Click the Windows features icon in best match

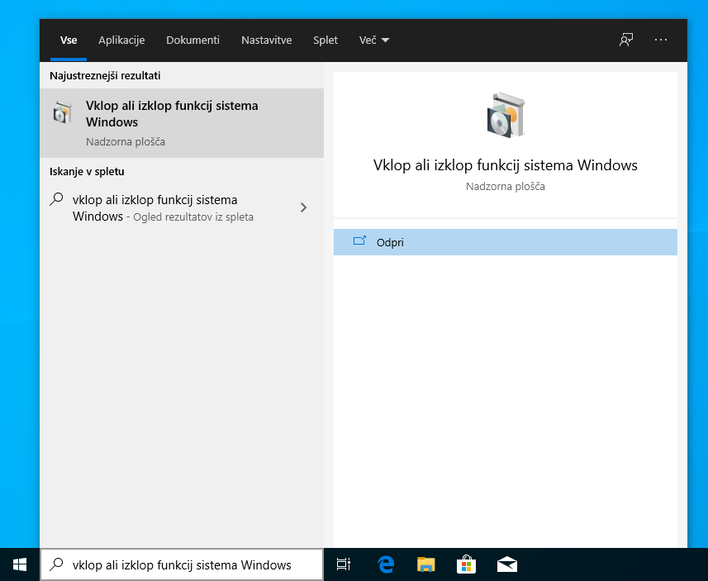(x=62, y=112)
